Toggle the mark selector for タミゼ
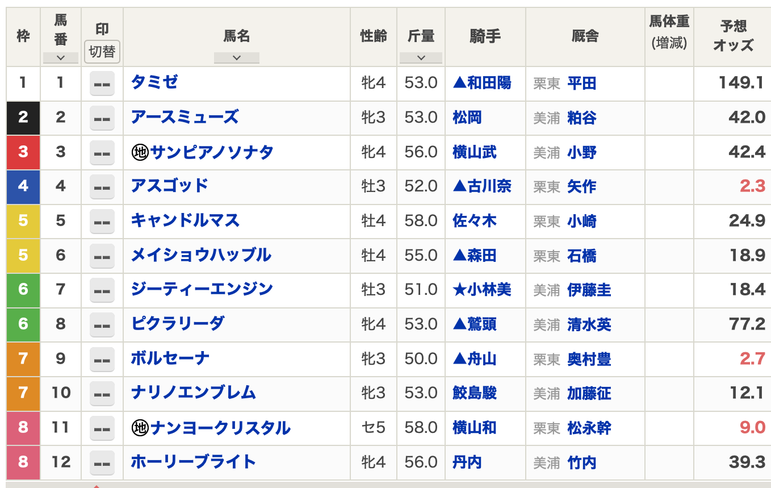Screen dimensions: 771x488 (102, 84)
